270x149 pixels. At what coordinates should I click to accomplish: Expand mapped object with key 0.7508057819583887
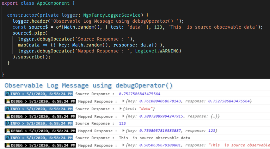[123, 131]
